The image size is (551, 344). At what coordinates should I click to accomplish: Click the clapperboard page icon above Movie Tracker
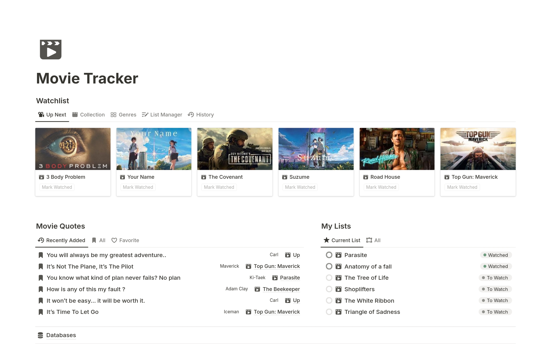(51, 49)
